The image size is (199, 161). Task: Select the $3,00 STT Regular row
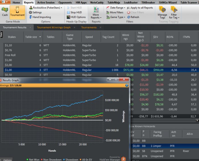(101, 65)
